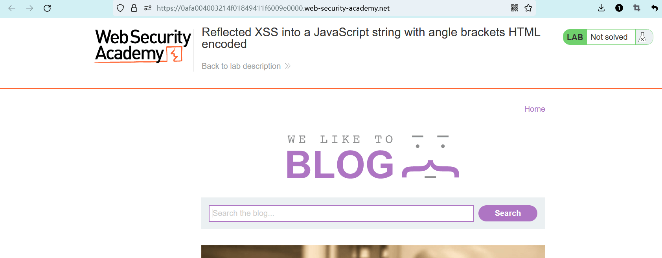The image size is (662, 258).
Task: Click the padlock site security icon
Action: tap(134, 8)
